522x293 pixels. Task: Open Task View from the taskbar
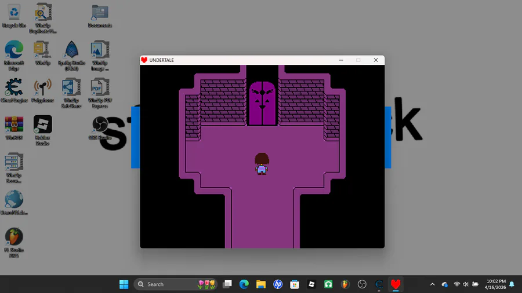[227, 284]
